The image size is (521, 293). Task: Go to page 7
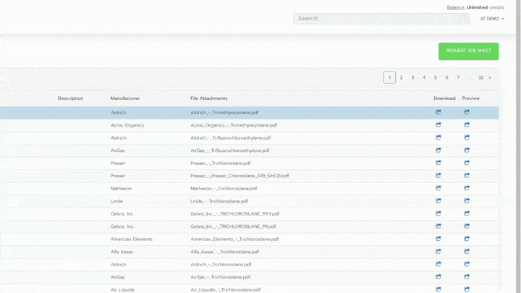(458, 77)
